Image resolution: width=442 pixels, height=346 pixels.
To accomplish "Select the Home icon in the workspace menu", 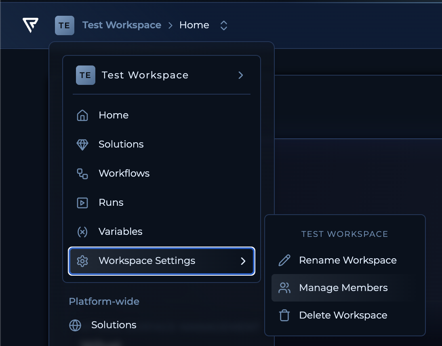I will click(82, 115).
